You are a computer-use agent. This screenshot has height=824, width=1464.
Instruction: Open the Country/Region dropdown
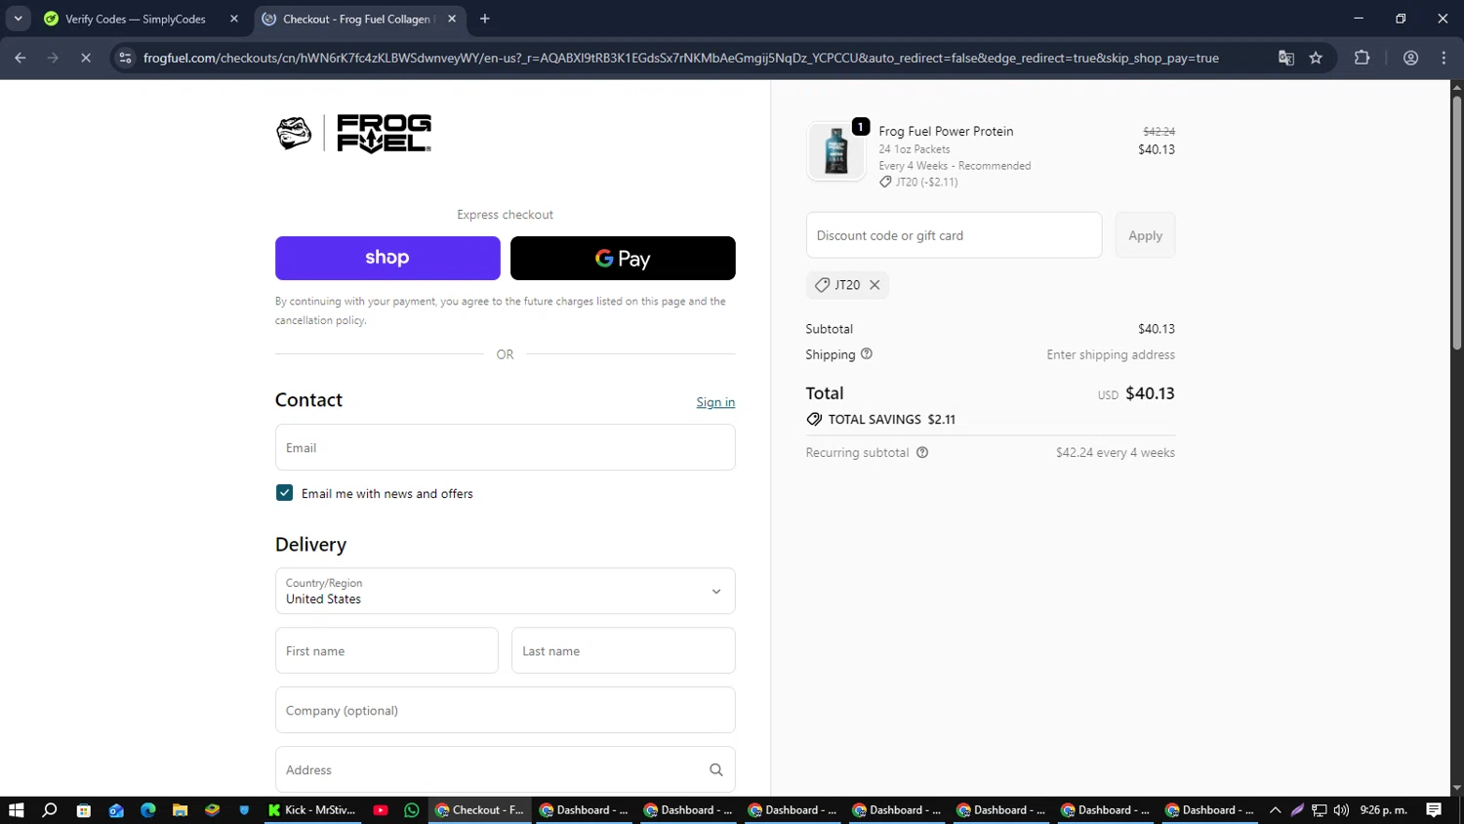pyautogui.click(x=505, y=591)
